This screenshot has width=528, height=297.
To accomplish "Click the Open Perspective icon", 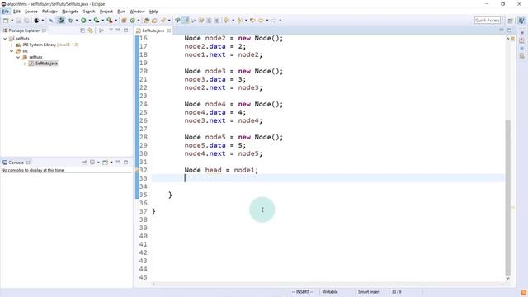I will (510, 21).
